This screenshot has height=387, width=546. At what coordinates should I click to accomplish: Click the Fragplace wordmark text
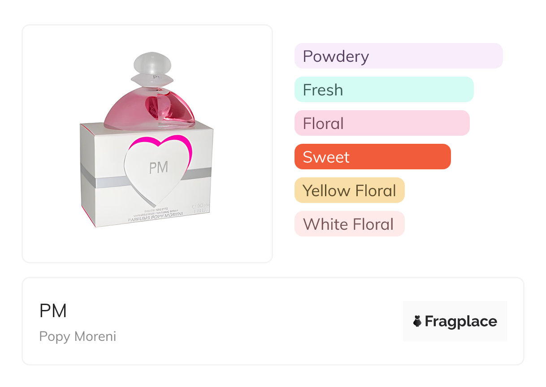(x=461, y=321)
